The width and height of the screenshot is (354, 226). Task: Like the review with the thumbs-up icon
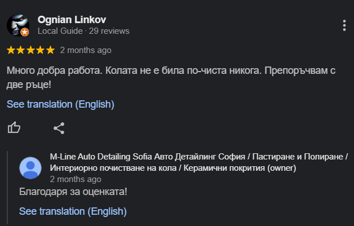click(14, 127)
